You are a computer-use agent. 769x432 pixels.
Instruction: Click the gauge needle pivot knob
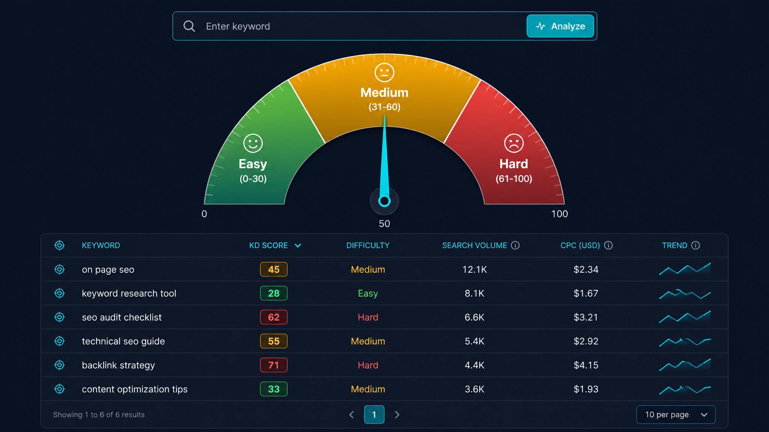(384, 201)
